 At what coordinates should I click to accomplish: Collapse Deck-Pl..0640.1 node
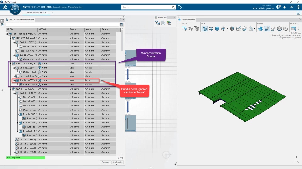pyautogui.click(x=14, y=93)
